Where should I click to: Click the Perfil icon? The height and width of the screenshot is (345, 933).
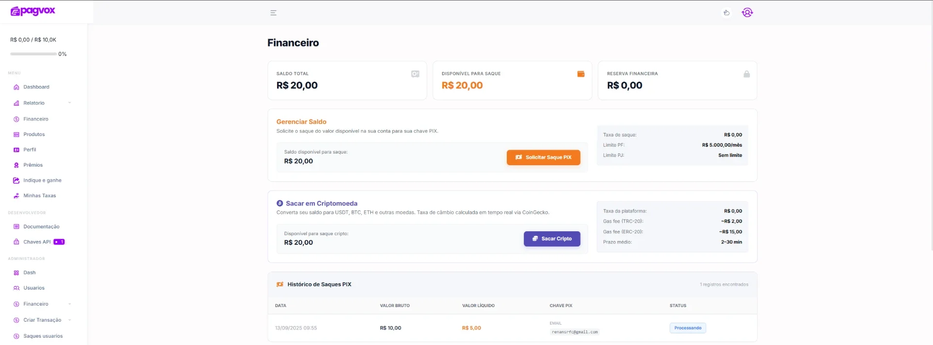point(17,150)
